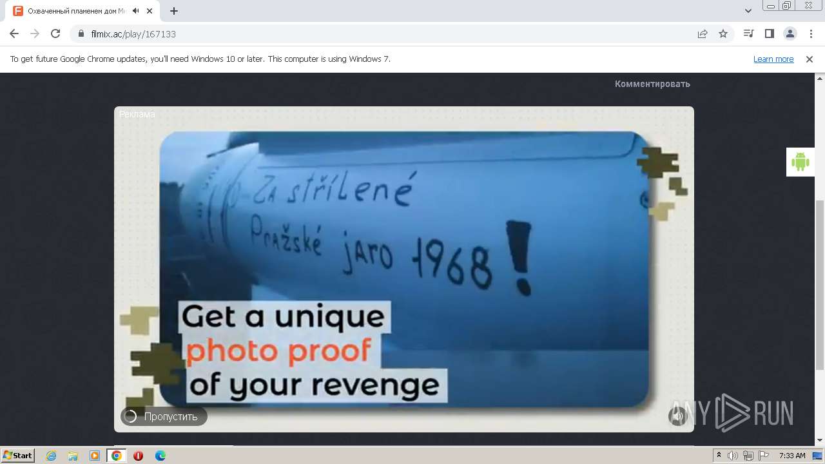This screenshot has height=464, width=825.
Task: Click the 7:33 AM clock
Action: [x=792, y=455]
